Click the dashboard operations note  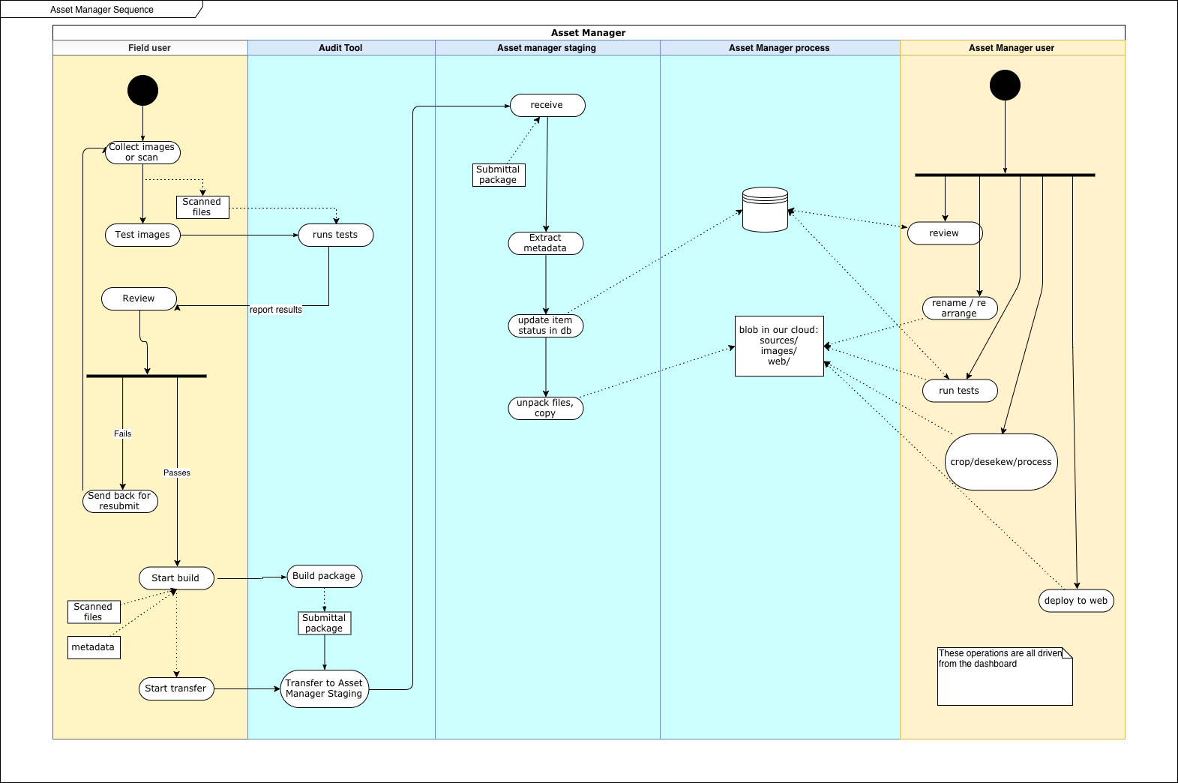[1005, 676]
